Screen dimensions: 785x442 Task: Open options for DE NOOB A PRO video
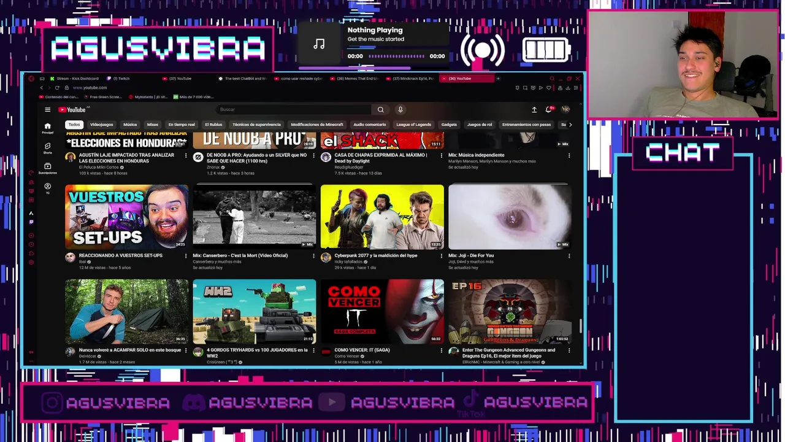(313, 155)
